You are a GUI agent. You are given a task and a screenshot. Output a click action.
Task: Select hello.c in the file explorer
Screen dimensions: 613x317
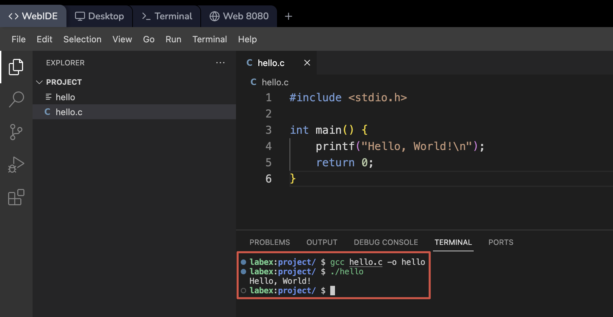point(69,112)
